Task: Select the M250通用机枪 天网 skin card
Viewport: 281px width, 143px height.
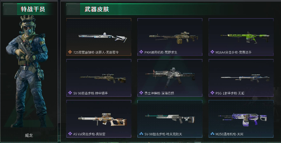Action: point(241,119)
